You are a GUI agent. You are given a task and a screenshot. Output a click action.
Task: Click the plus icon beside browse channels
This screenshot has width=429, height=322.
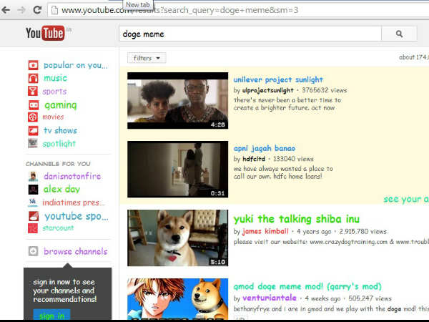click(x=33, y=252)
